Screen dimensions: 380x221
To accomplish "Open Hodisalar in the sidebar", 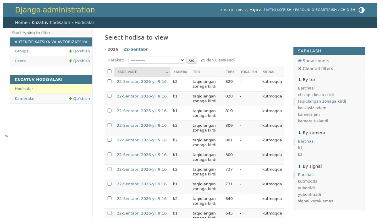I will (x=24, y=89).
